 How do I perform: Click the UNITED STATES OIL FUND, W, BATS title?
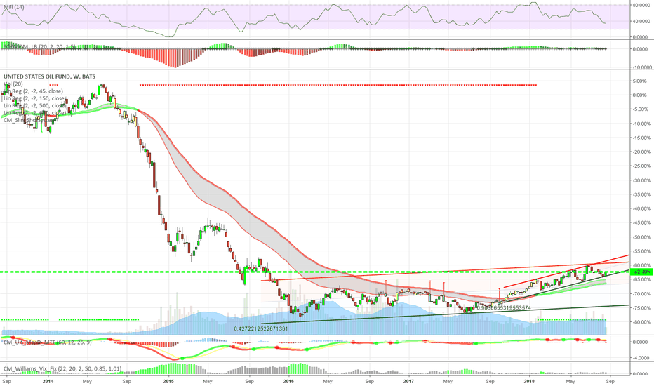click(49, 76)
